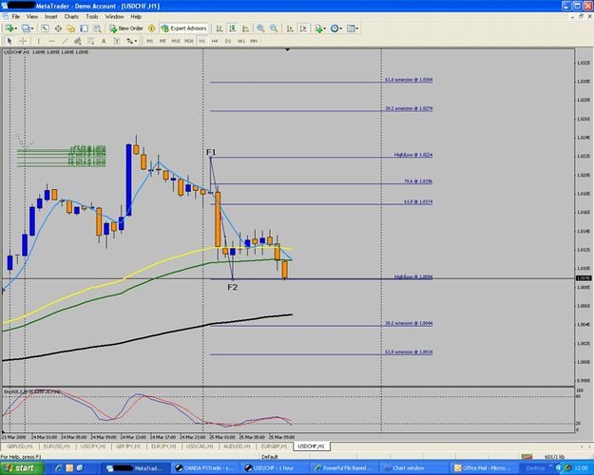Expand the New Chart dropdown

coord(16,28)
